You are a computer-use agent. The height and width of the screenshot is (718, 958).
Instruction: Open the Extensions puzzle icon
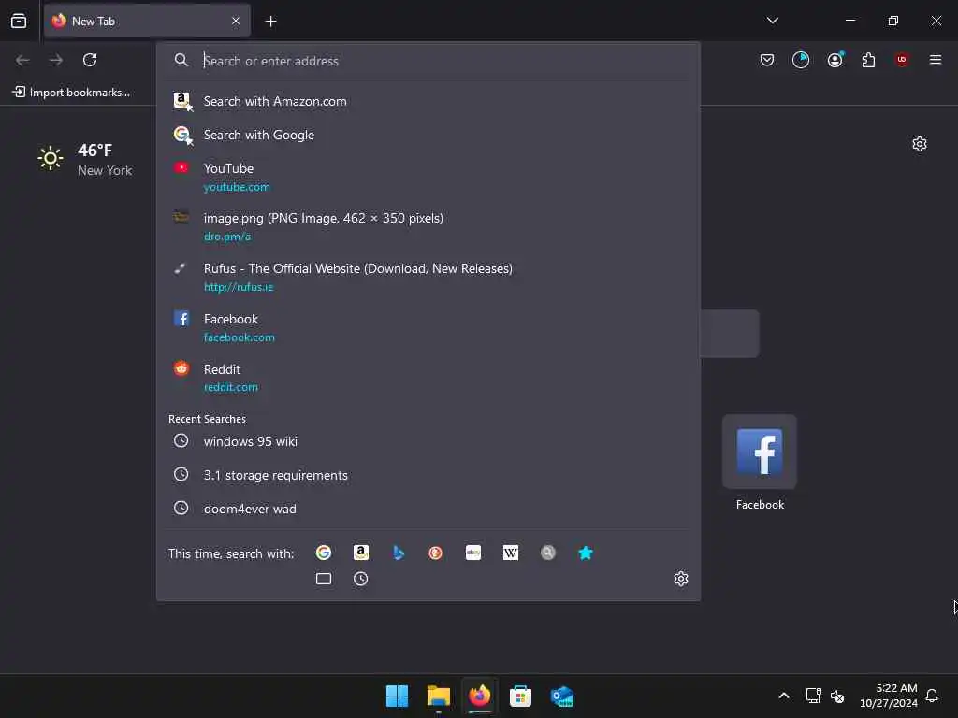click(x=868, y=60)
